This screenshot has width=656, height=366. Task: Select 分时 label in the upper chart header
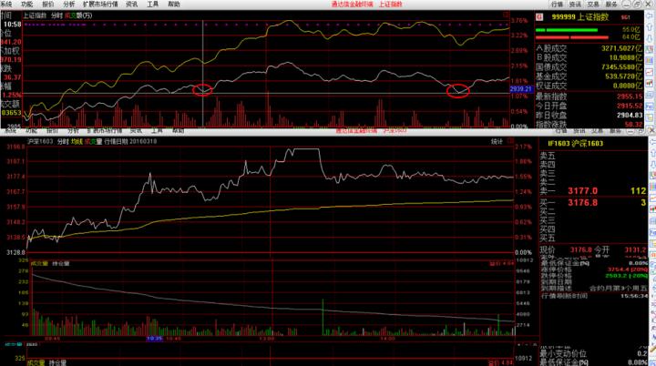point(56,15)
